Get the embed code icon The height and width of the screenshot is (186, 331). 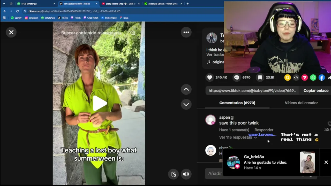pyautogui.click(x=296, y=78)
